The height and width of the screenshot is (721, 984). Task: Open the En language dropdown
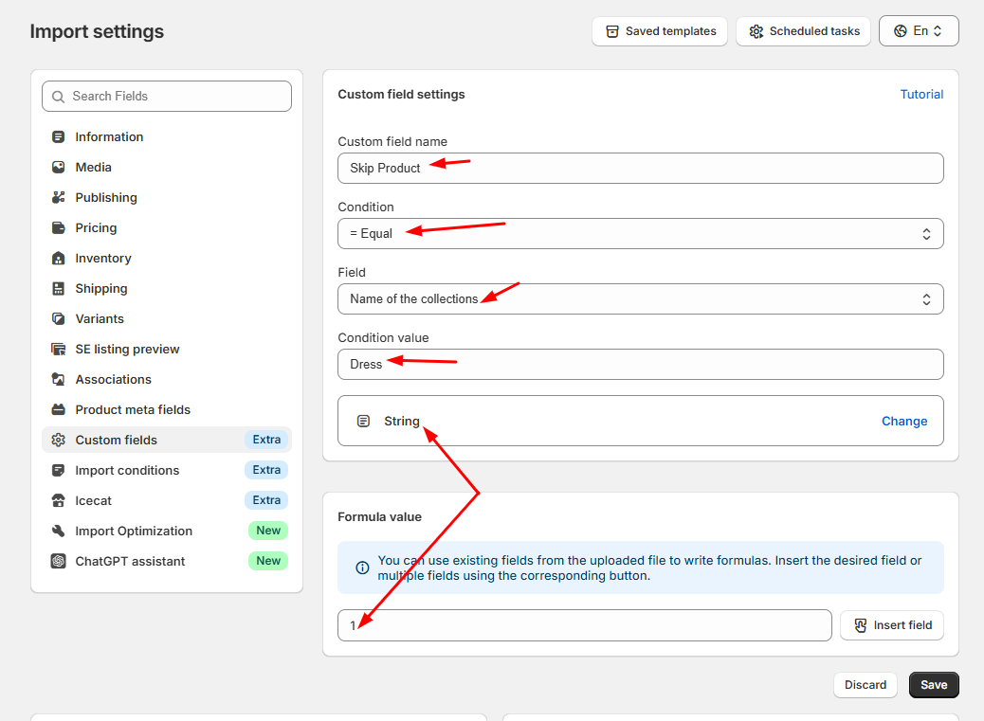(x=919, y=31)
